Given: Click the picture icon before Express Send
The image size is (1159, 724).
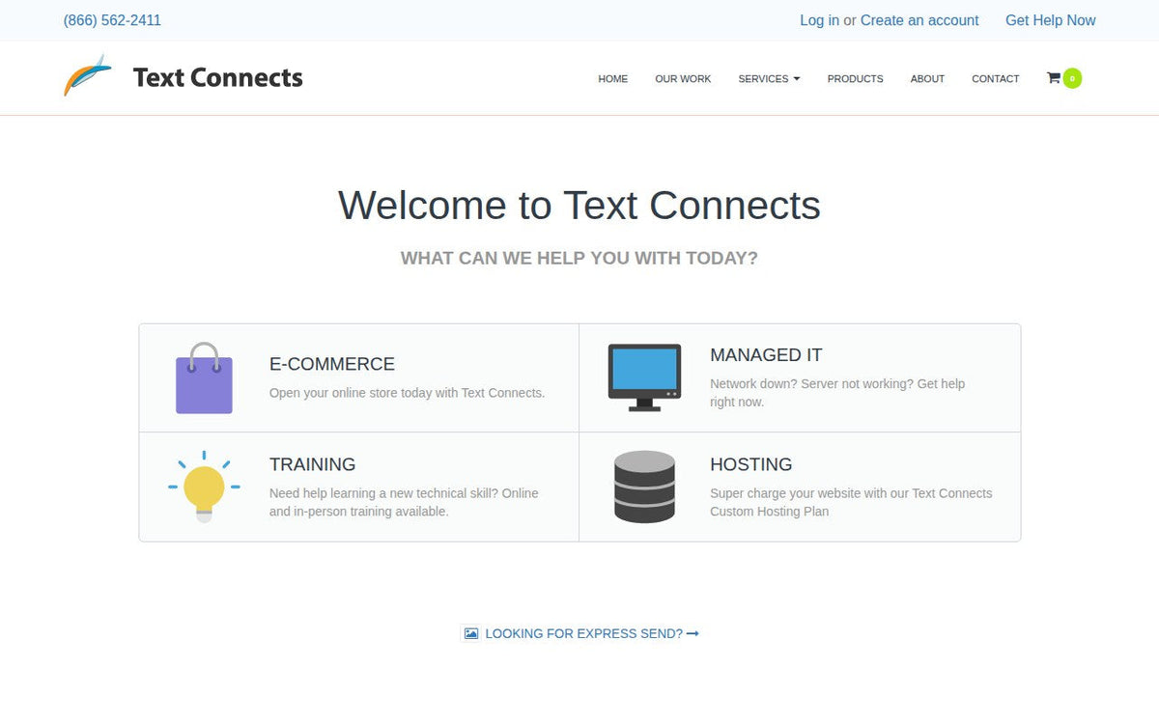Looking at the screenshot, I should point(471,633).
